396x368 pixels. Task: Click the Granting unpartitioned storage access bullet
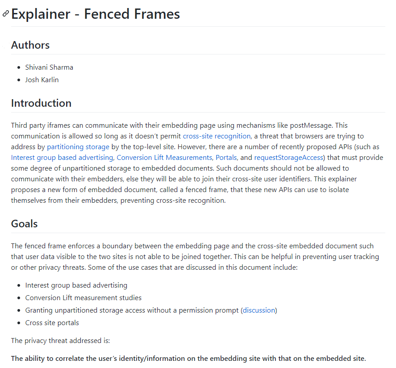point(151,310)
